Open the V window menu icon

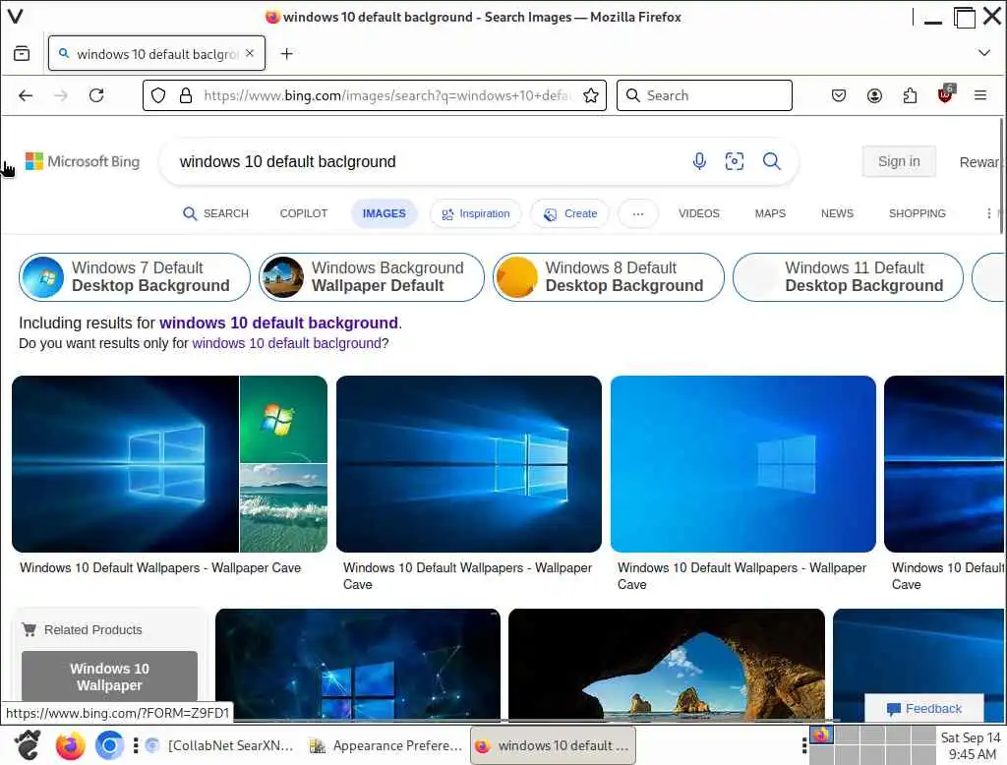point(15,16)
